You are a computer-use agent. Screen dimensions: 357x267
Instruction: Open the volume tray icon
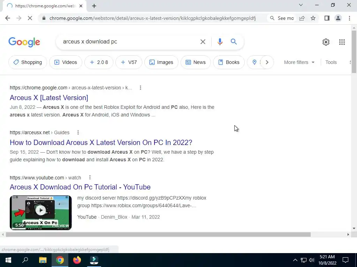(x=312, y=260)
